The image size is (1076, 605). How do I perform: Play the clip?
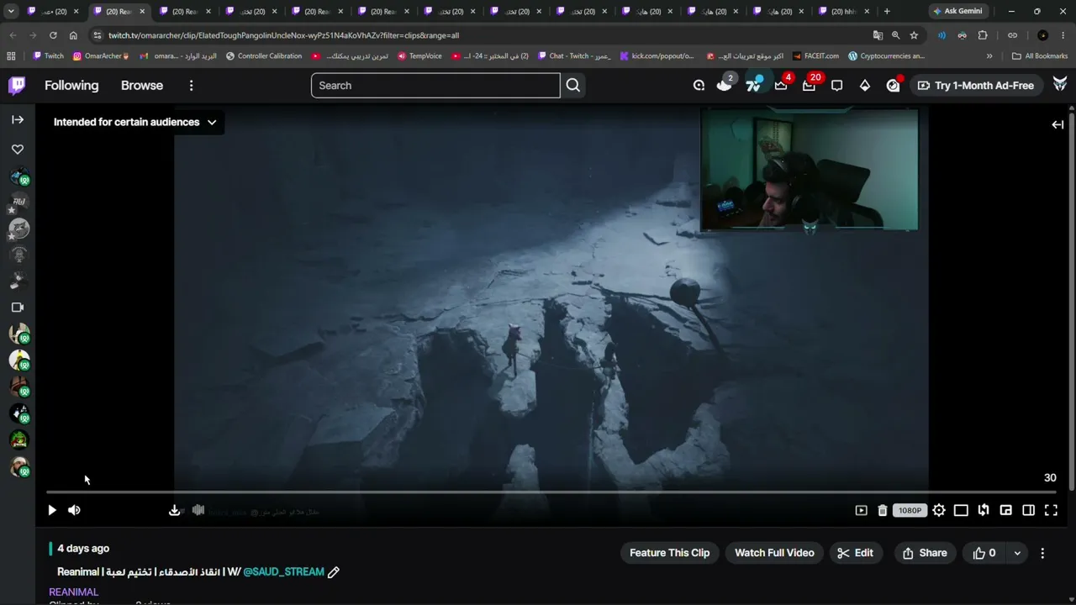tap(52, 510)
